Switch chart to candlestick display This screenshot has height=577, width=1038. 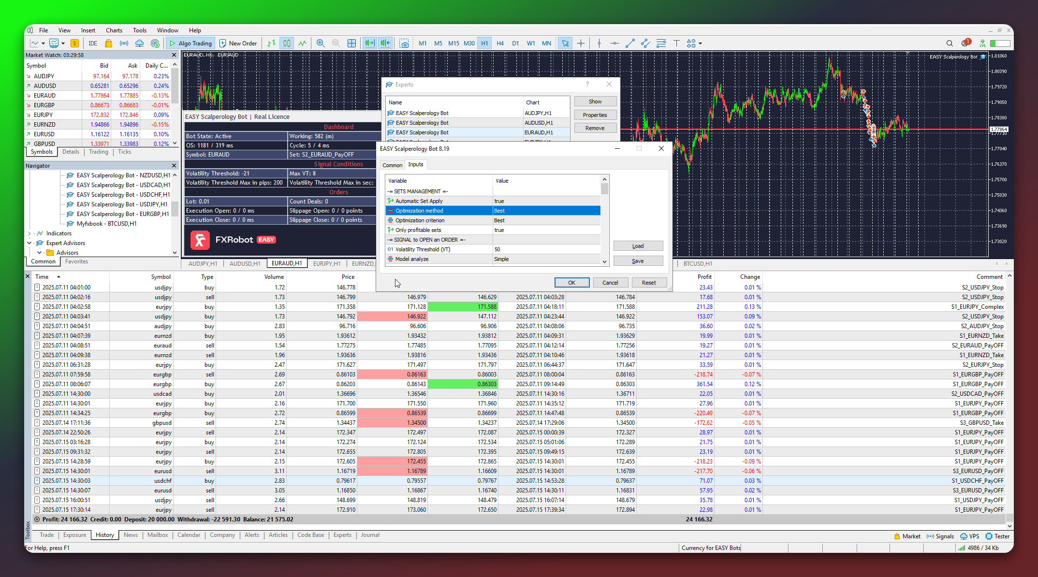coord(287,43)
